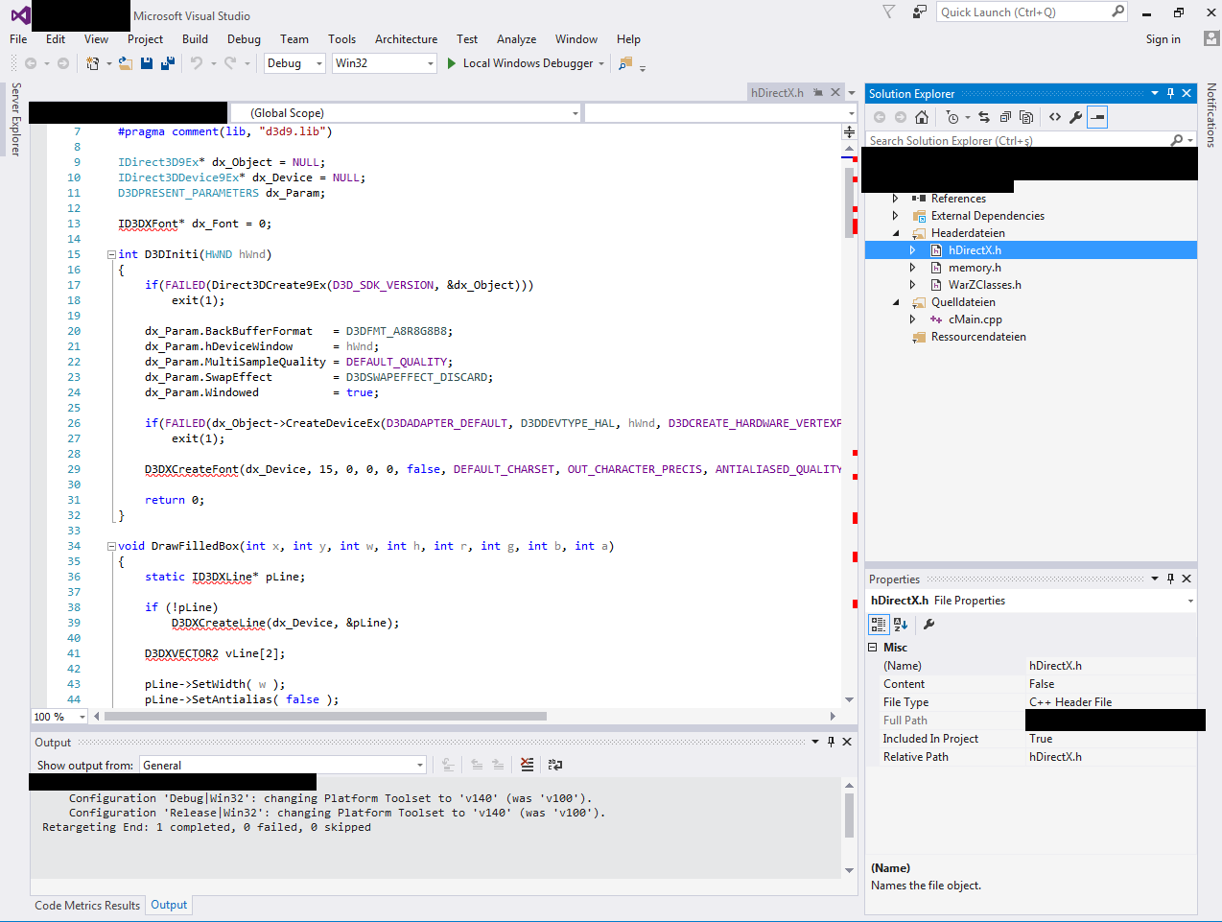1222x922 pixels.
Task: Open the Local Windows Debugger dropdown arrow
Action: click(601, 63)
